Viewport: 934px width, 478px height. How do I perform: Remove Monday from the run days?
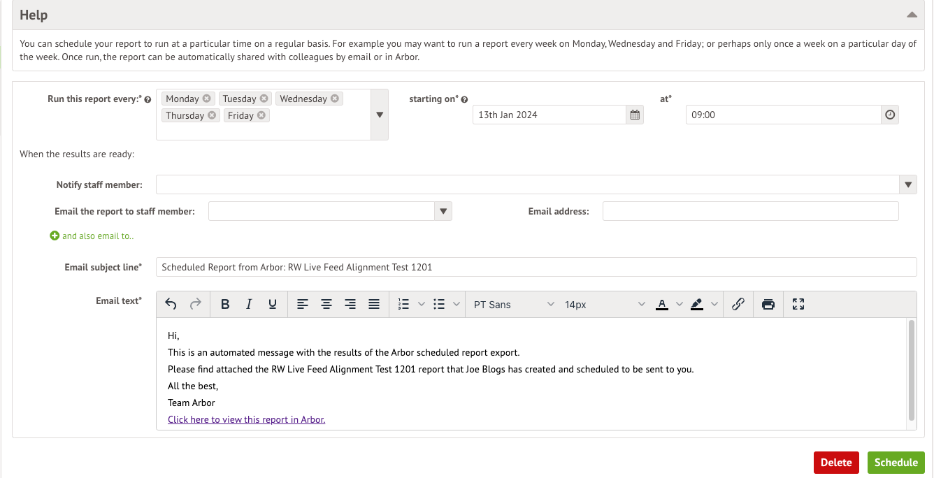click(207, 99)
